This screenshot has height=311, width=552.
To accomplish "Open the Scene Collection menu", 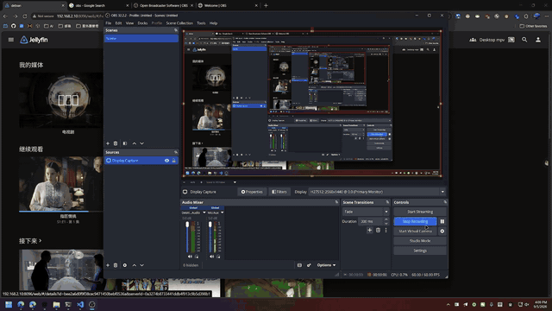I will click(x=179, y=23).
